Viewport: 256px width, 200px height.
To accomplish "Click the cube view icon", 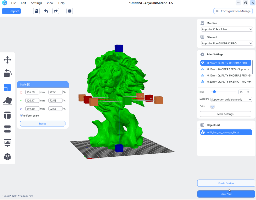I will 7,157.
